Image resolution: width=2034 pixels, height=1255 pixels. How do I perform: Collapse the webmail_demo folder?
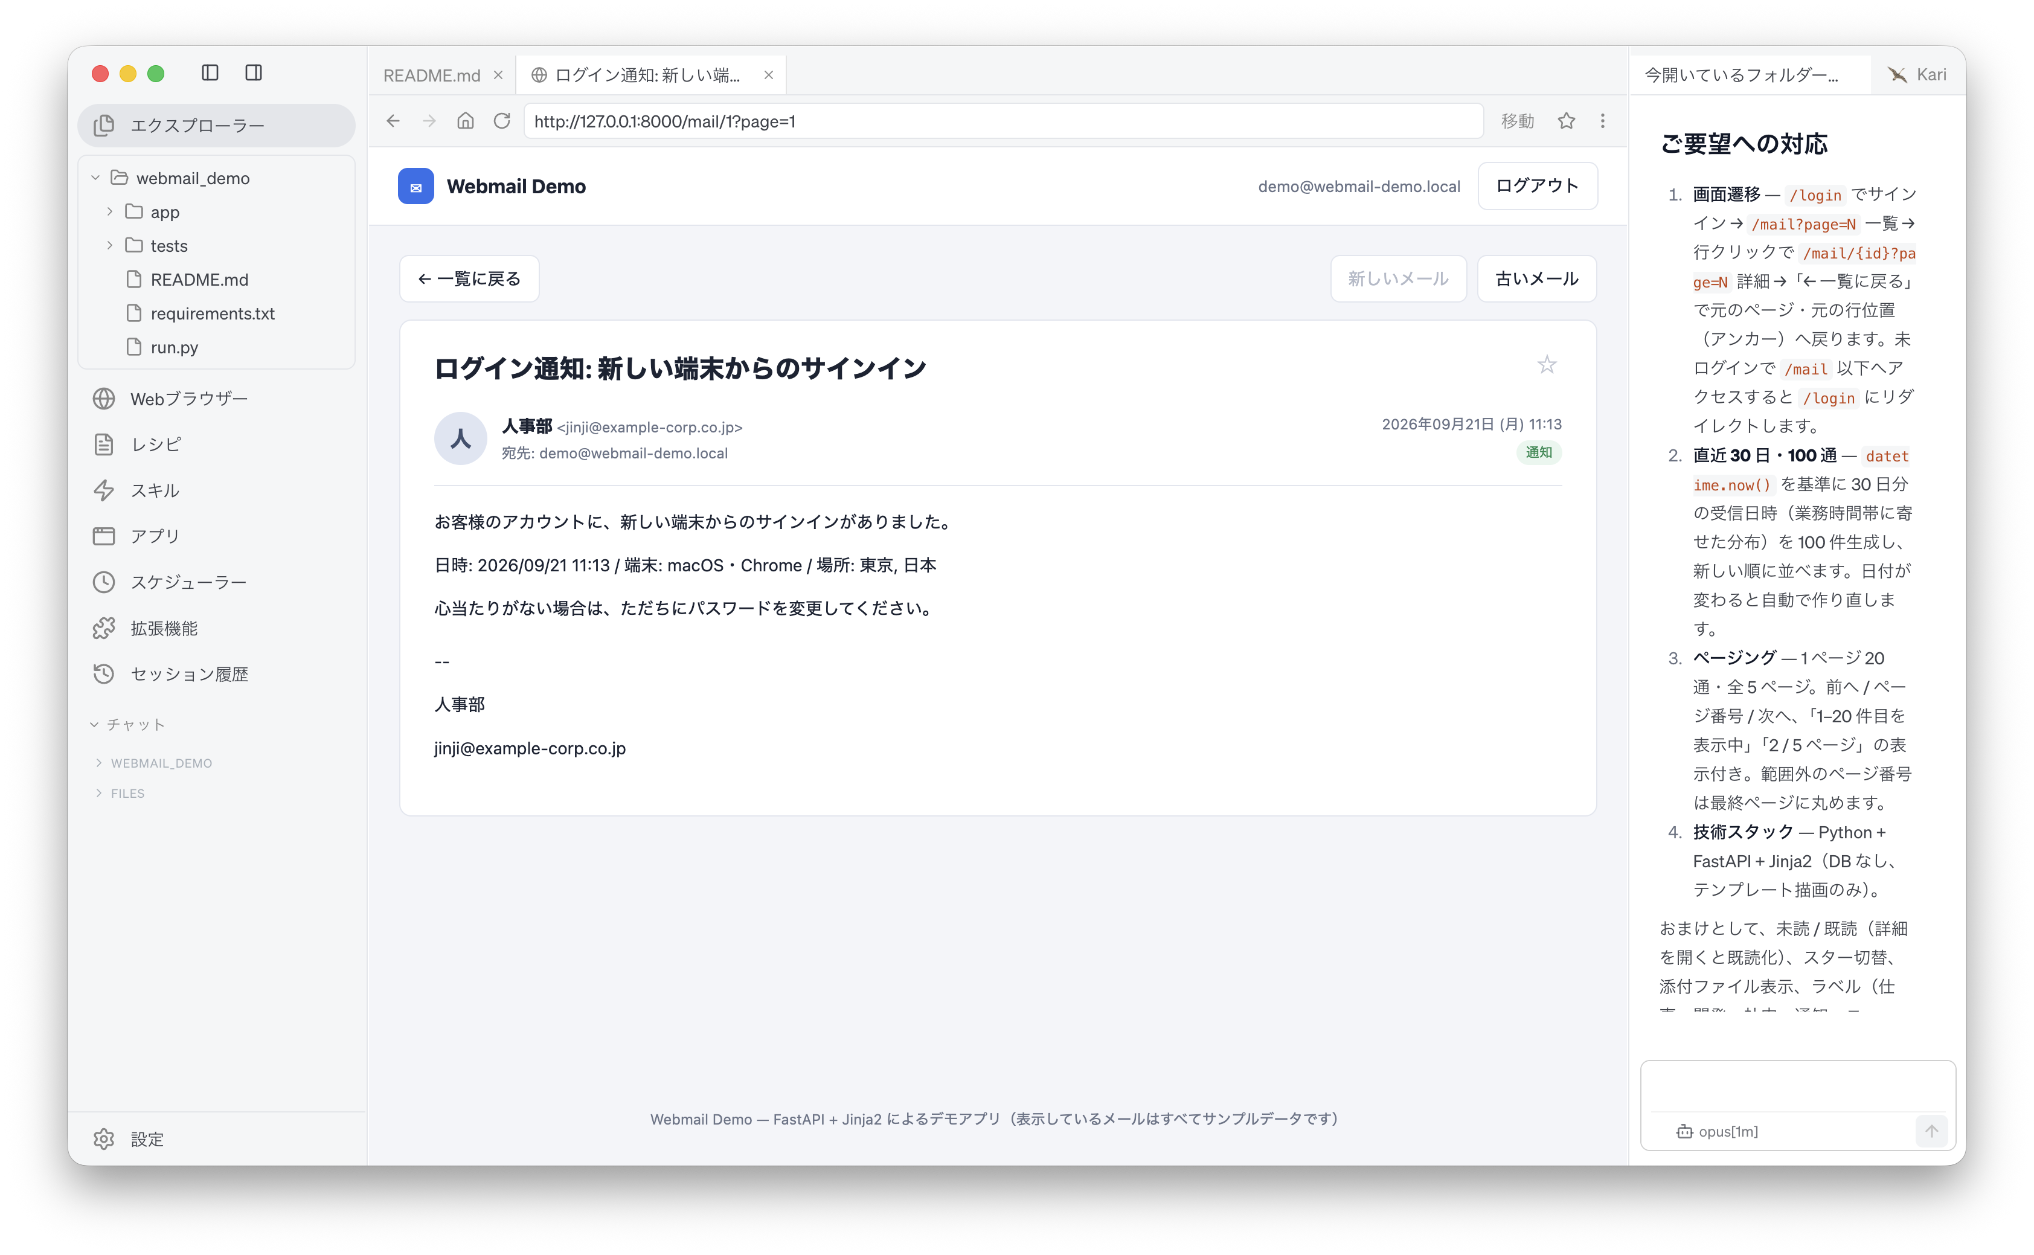click(95, 178)
